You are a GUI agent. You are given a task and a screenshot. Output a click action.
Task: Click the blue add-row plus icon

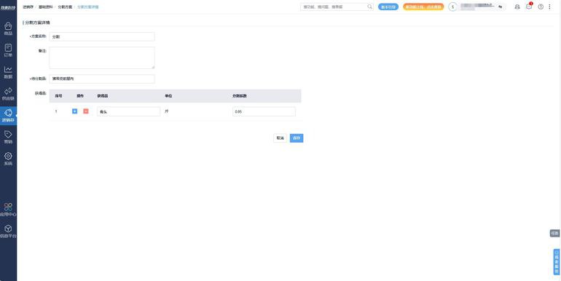[x=74, y=111]
